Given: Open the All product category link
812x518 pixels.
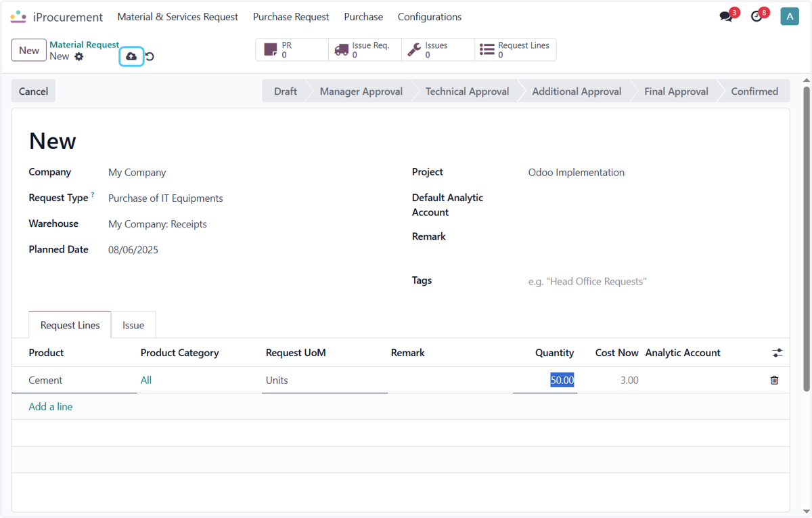Looking at the screenshot, I should (x=146, y=380).
